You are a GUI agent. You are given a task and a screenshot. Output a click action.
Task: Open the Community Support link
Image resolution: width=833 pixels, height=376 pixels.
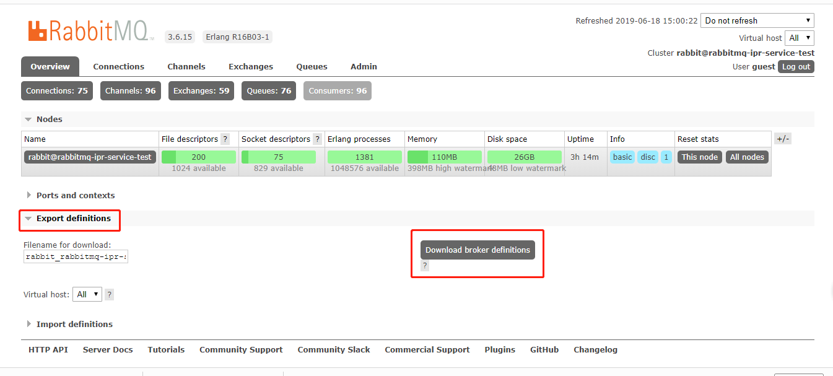coord(241,350)
